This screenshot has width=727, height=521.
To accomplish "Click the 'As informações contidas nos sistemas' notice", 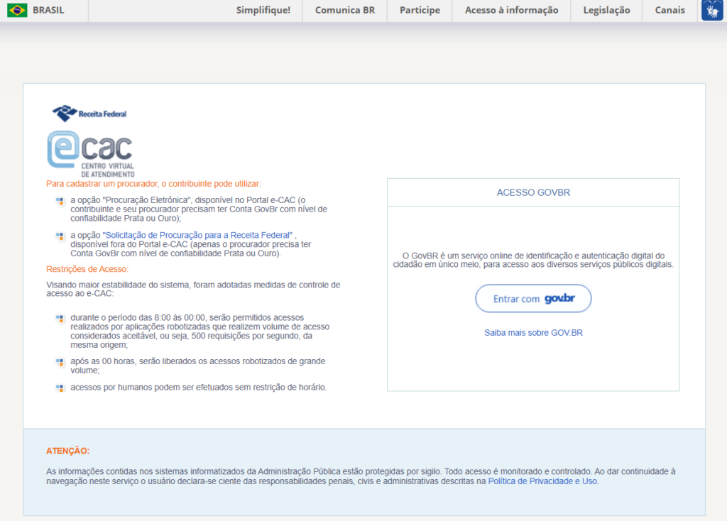I will click(361, 476).
